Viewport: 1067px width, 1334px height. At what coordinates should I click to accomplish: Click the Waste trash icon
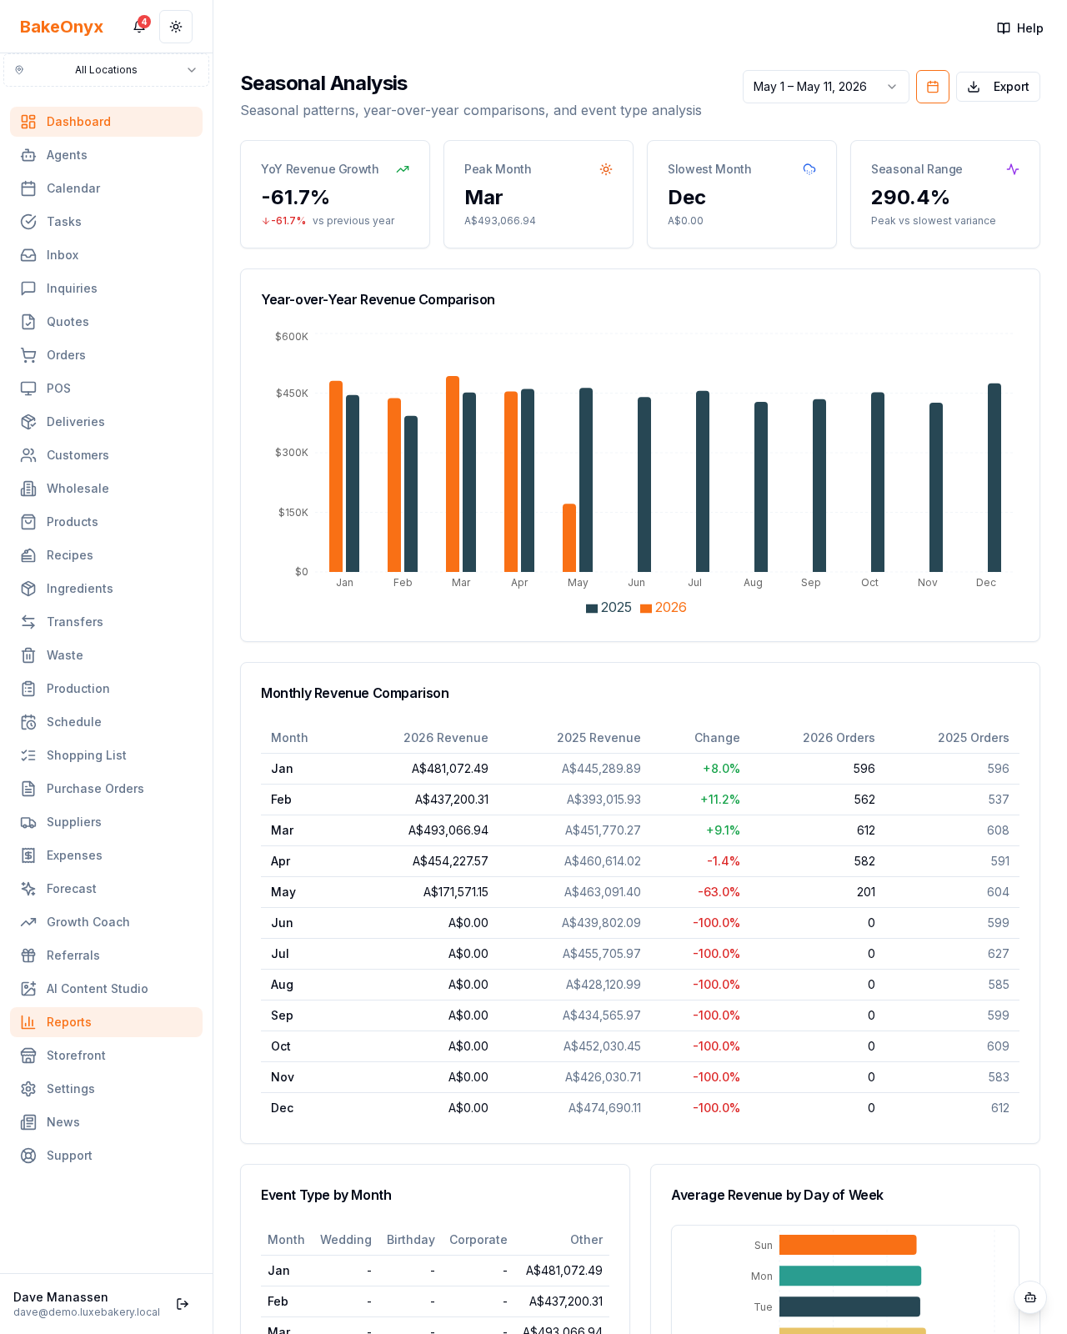click(x=28, y=655)
